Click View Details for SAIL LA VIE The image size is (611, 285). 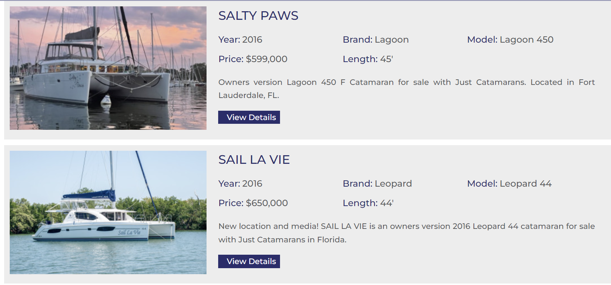point(249,261)
